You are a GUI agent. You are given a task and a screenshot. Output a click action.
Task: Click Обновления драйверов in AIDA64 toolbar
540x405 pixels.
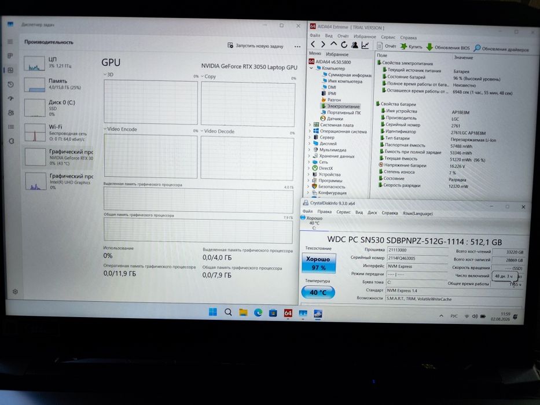[x=501, y=49]
